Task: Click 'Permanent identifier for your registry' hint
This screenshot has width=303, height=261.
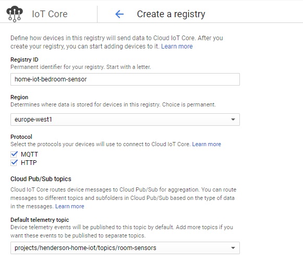Action: click(81, 67)
